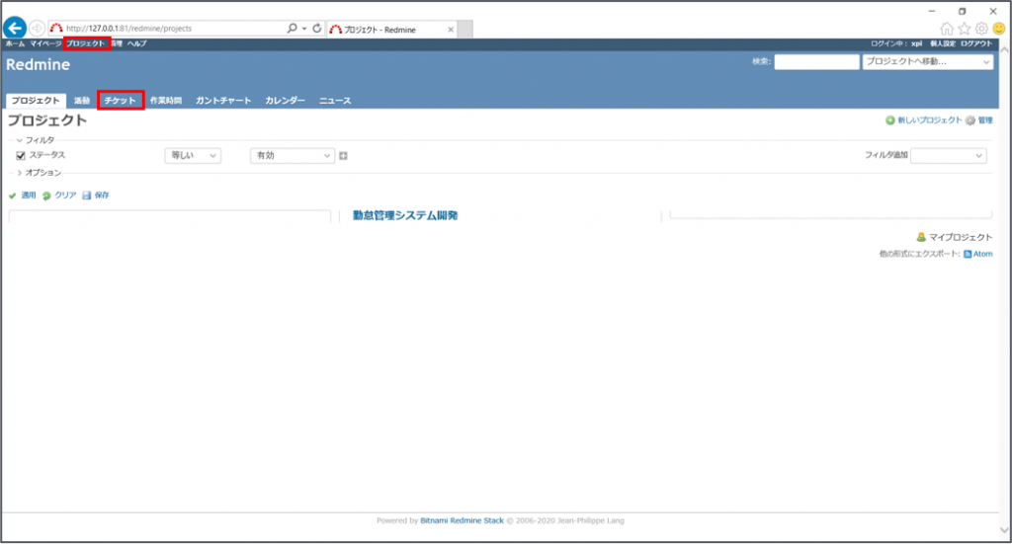The width and height of the screenshot is (1012, 544).
Task: Click the 新しいプロジェクト link
Action: point(928,119)
